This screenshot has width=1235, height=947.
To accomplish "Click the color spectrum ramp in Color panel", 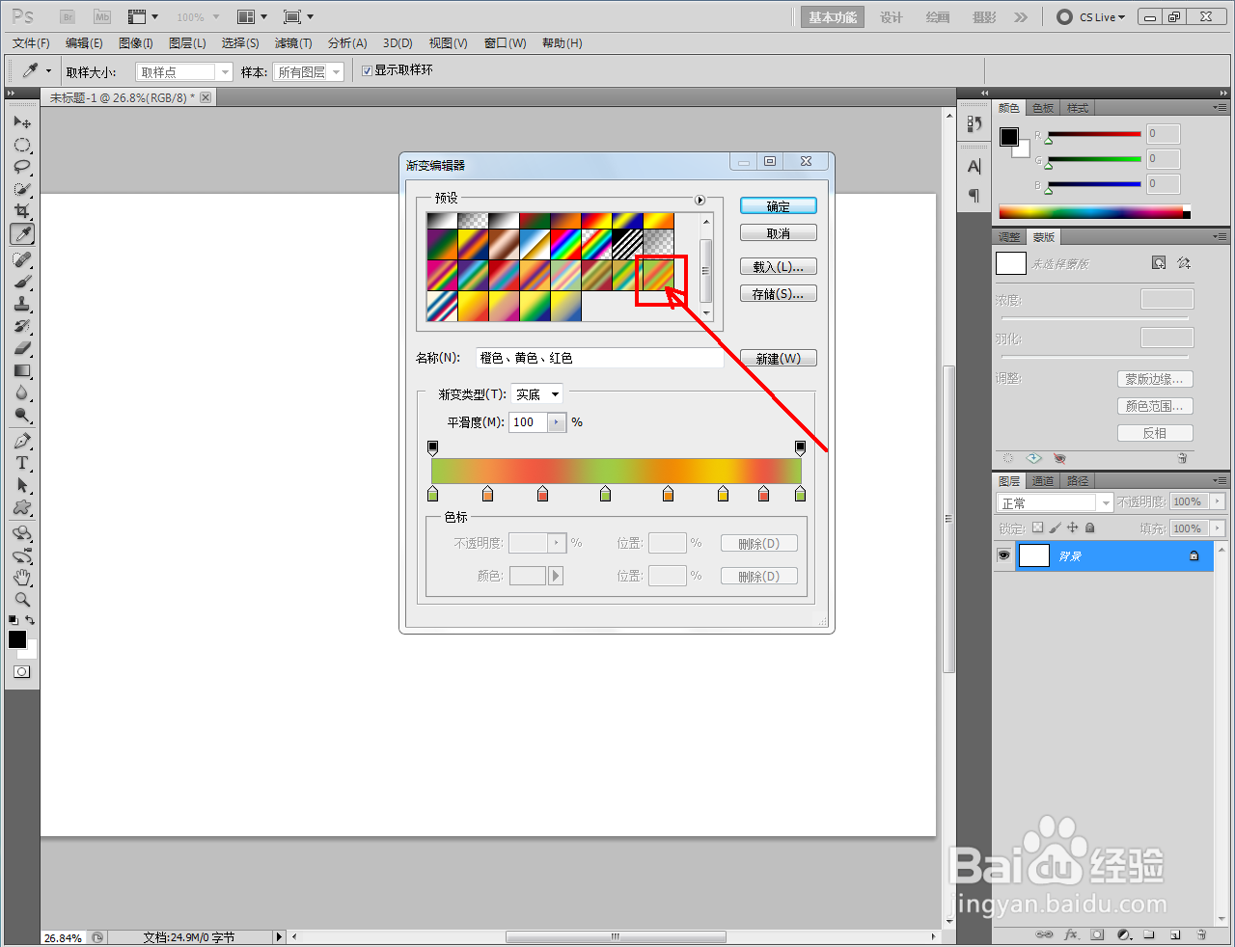I will point(1095,212).
